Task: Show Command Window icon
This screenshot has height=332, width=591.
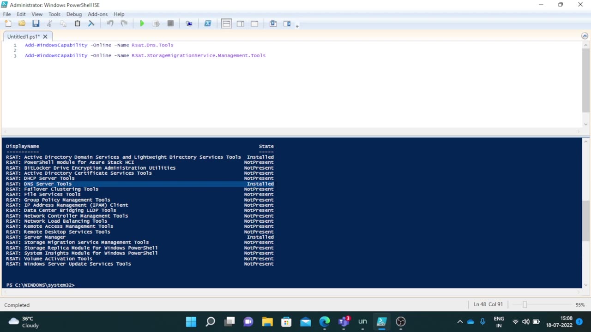Action: coord(273,24)
